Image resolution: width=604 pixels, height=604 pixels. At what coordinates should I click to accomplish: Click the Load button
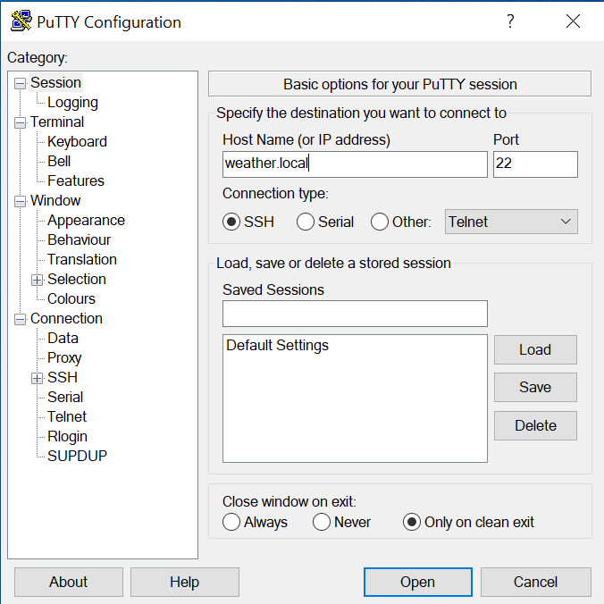pyautogui.click(x=535, y=349)
